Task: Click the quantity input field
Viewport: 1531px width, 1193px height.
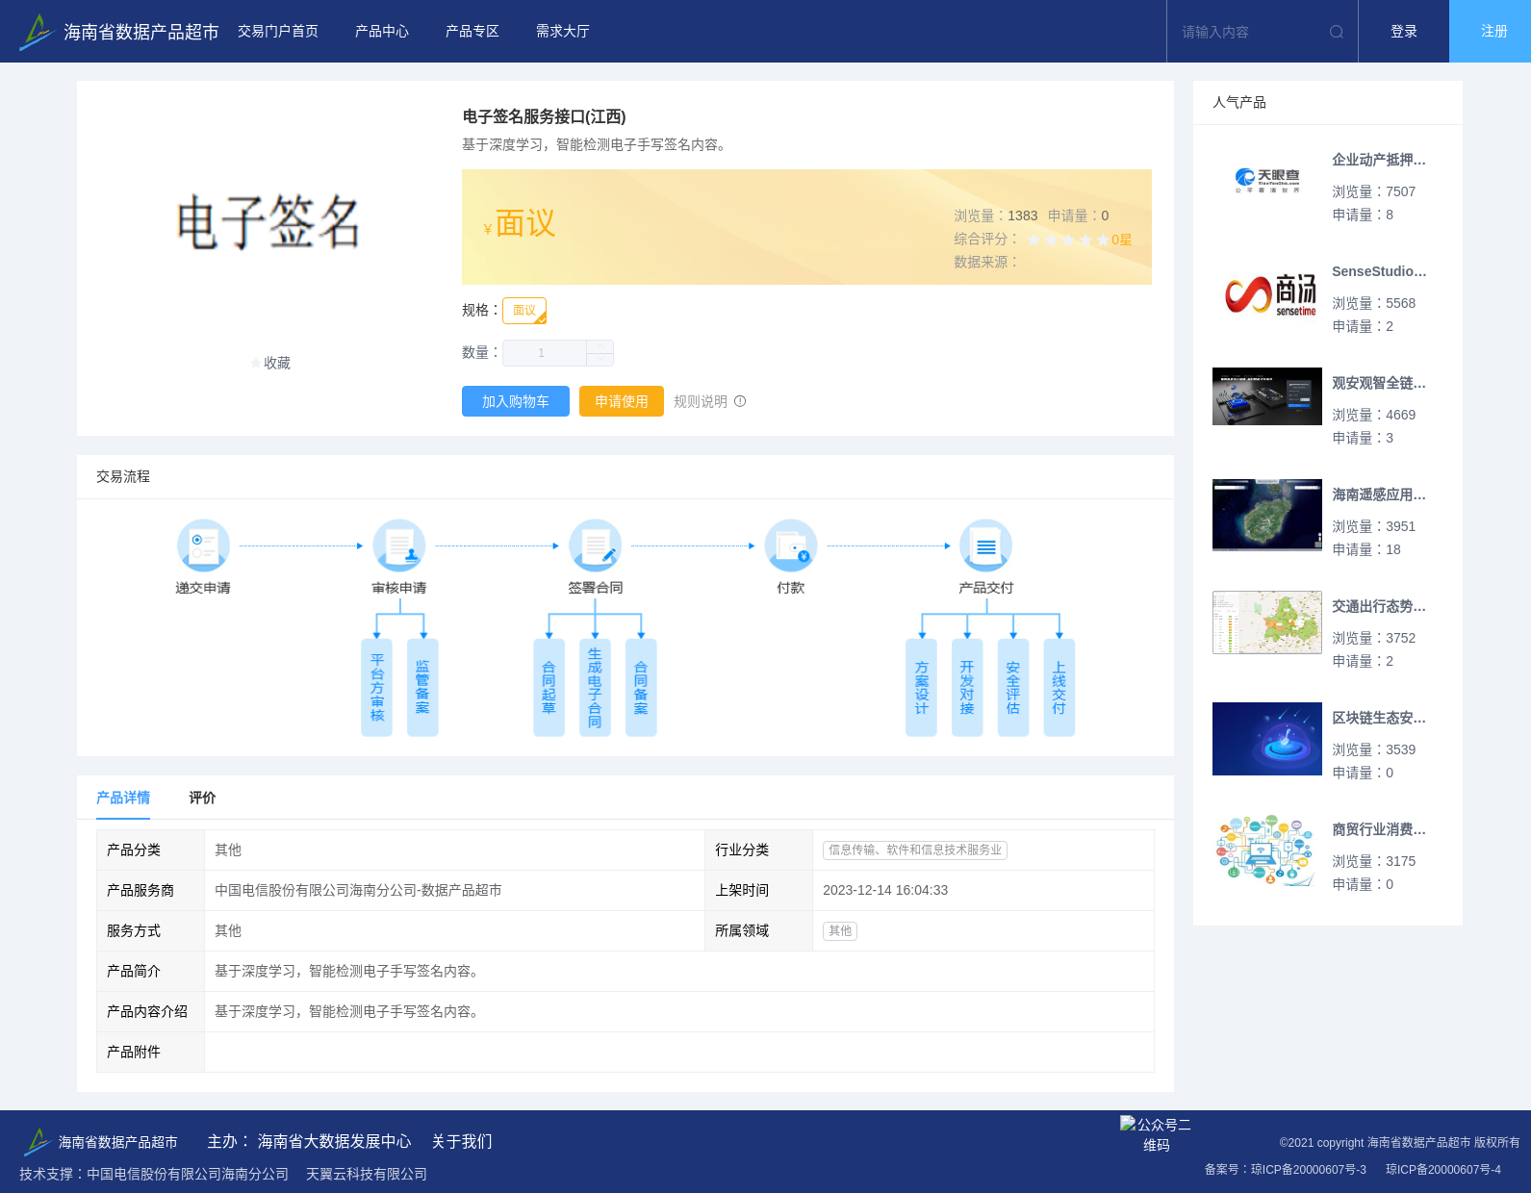Action: 545,353
